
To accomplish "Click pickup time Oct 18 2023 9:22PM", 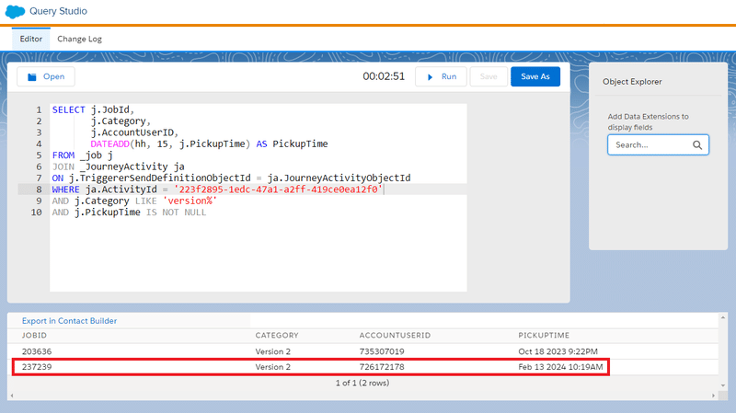I will (x=558, y=351).
